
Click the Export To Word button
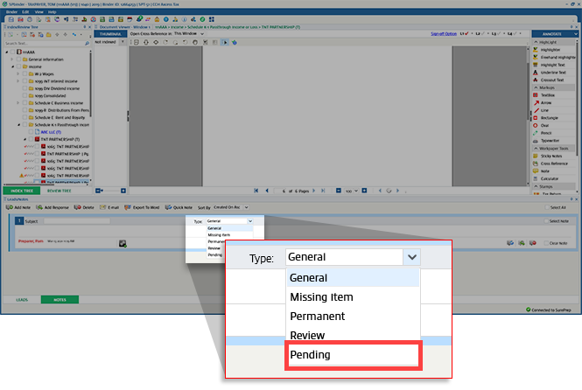(145, 207)
